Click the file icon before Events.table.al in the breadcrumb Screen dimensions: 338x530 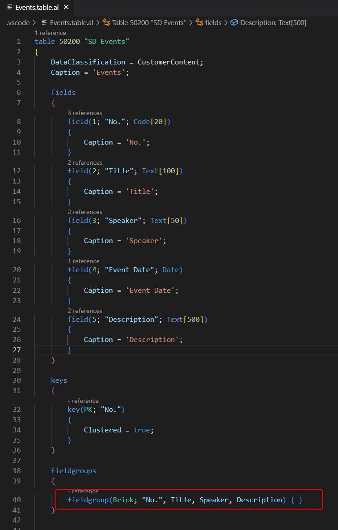[44, 22]
